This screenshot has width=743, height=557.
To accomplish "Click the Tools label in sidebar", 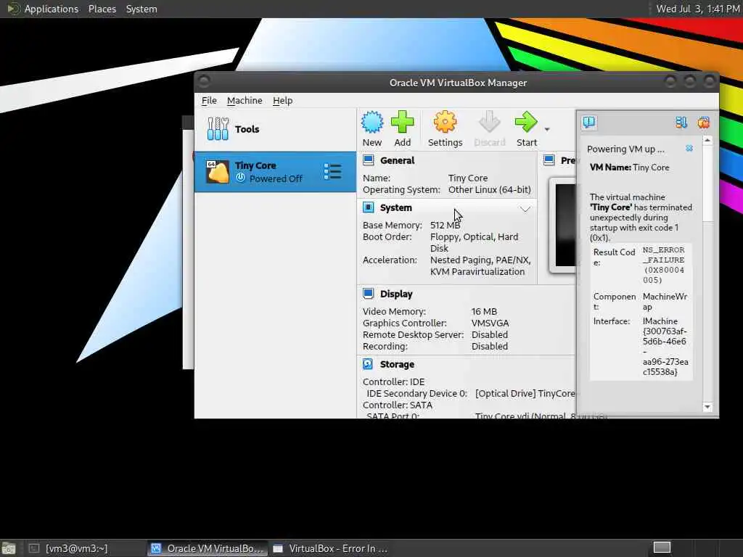I will pyautogui.click(x=247, y=129).
